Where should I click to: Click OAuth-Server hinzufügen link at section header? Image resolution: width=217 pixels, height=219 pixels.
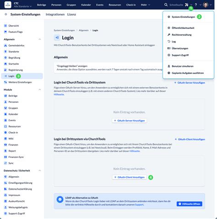point(190,83)
